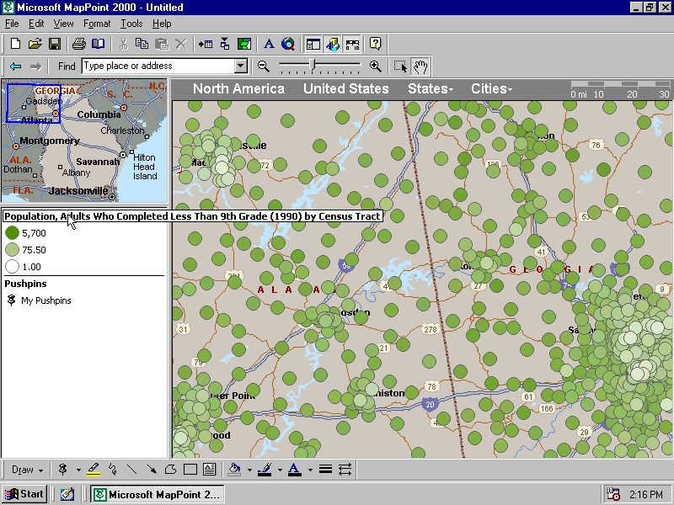Click in the Find place or address field
Viewport: 674px width, 505px height.
(x=158, y=66)
